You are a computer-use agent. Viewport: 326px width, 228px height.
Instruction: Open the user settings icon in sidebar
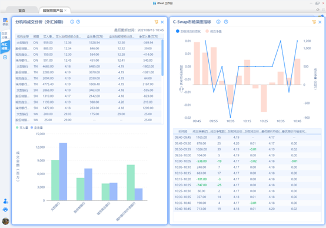click(6, 201)
